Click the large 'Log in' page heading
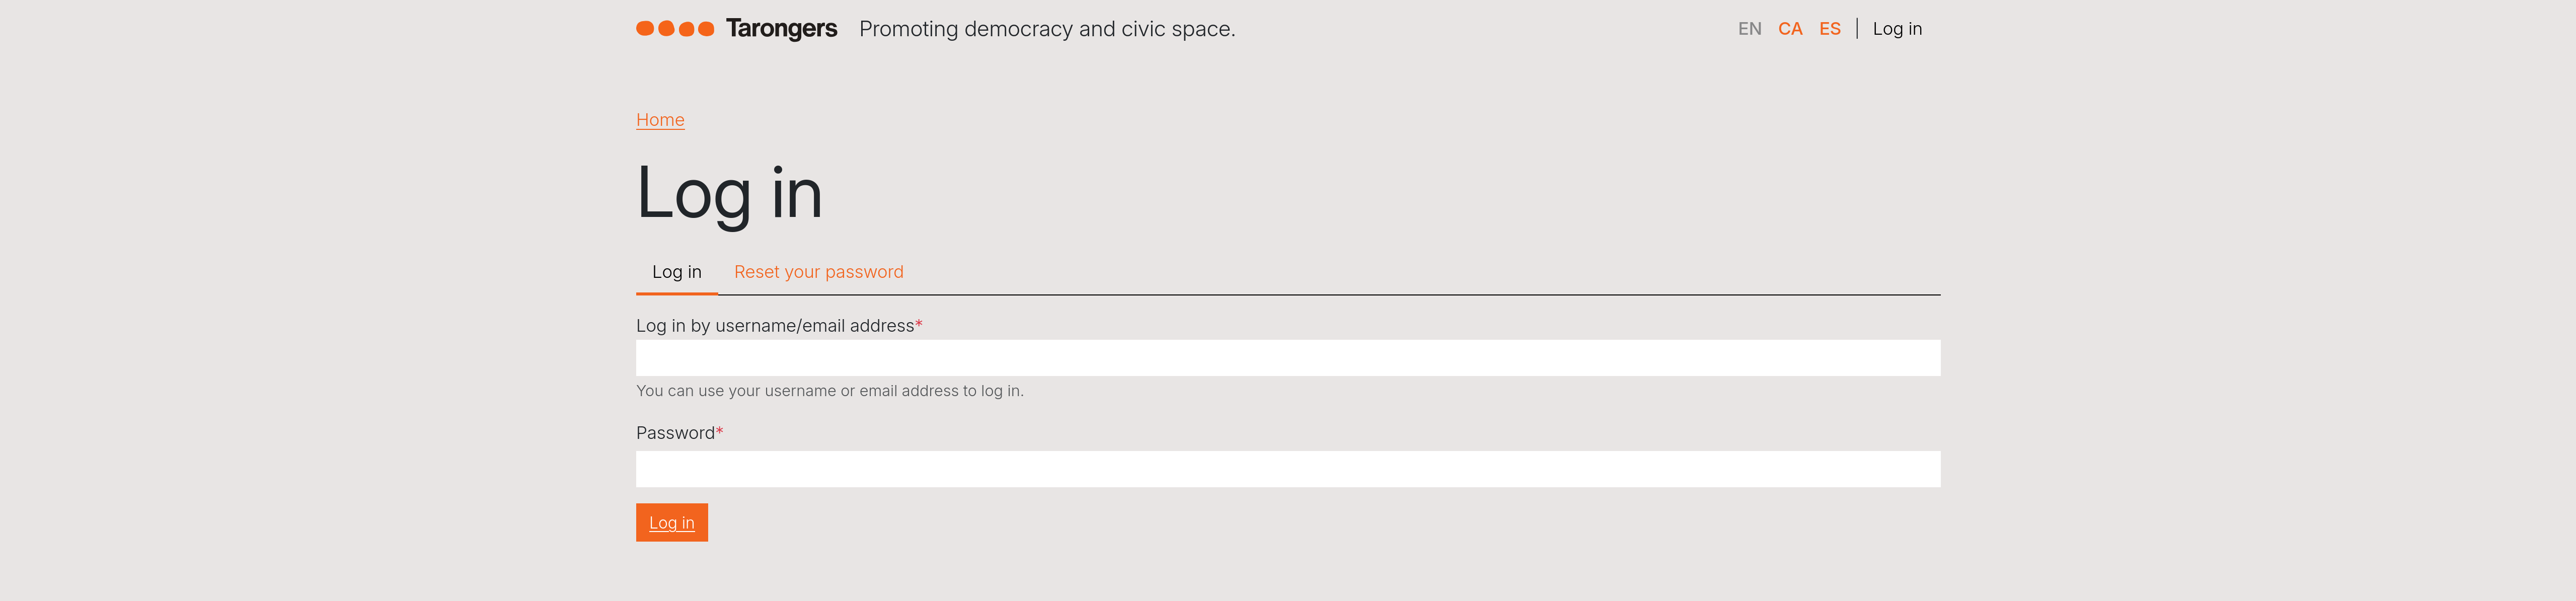The width and height of the screenshot is (2576, 601). coord(729,193)
